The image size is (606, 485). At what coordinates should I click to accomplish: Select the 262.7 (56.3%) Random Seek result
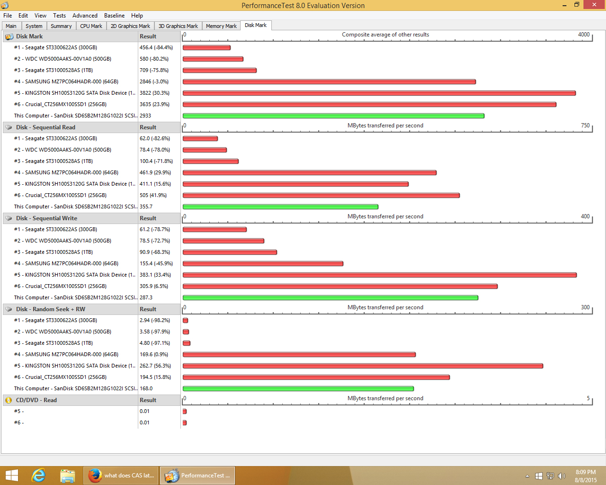click(x=155, y=366)
